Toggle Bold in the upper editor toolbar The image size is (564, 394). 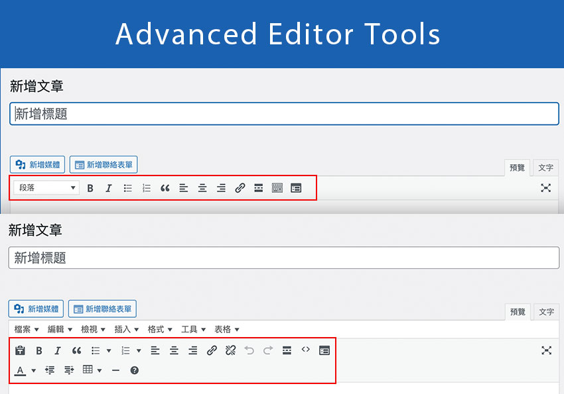pos(90,188)
